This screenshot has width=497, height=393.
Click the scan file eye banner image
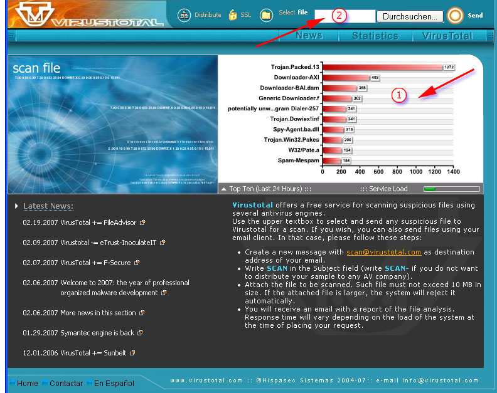pos(113,124)
